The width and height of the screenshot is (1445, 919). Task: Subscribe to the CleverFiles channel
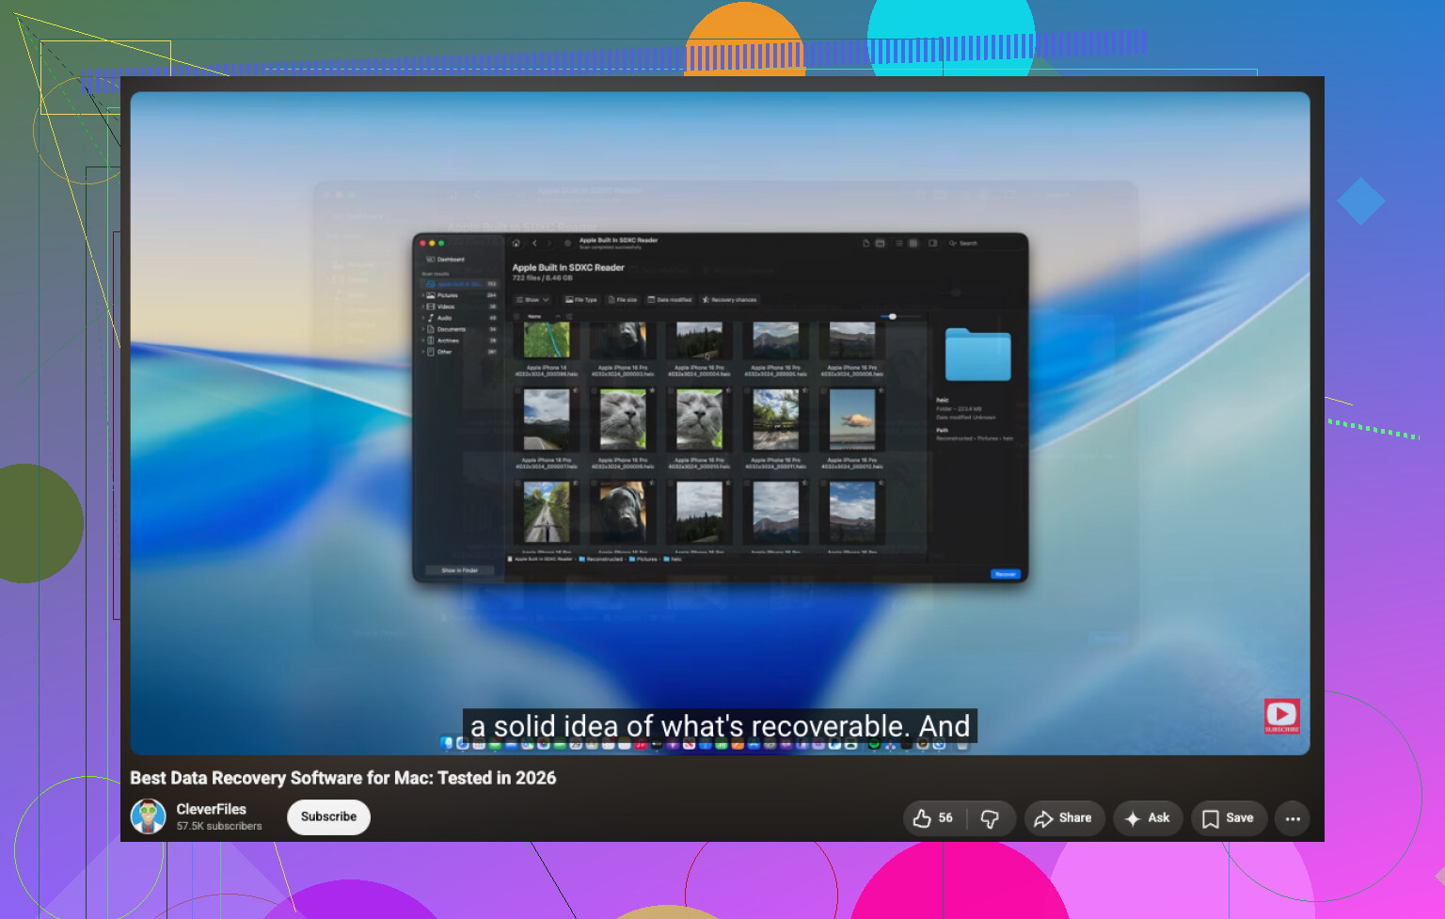click(328, 816)
